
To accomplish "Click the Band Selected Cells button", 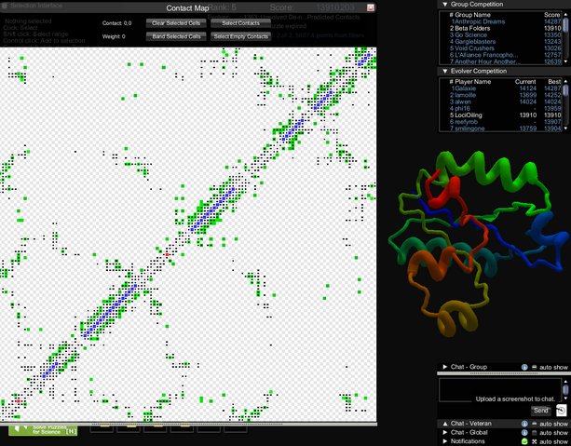I will point(176,36).
